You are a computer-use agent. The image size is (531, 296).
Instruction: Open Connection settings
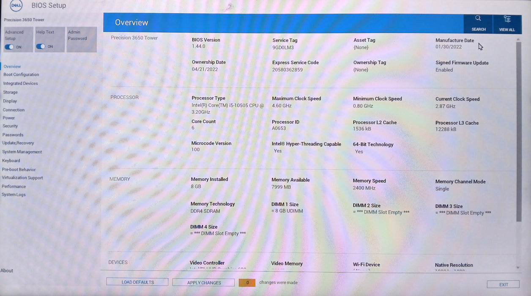[14, 110]
